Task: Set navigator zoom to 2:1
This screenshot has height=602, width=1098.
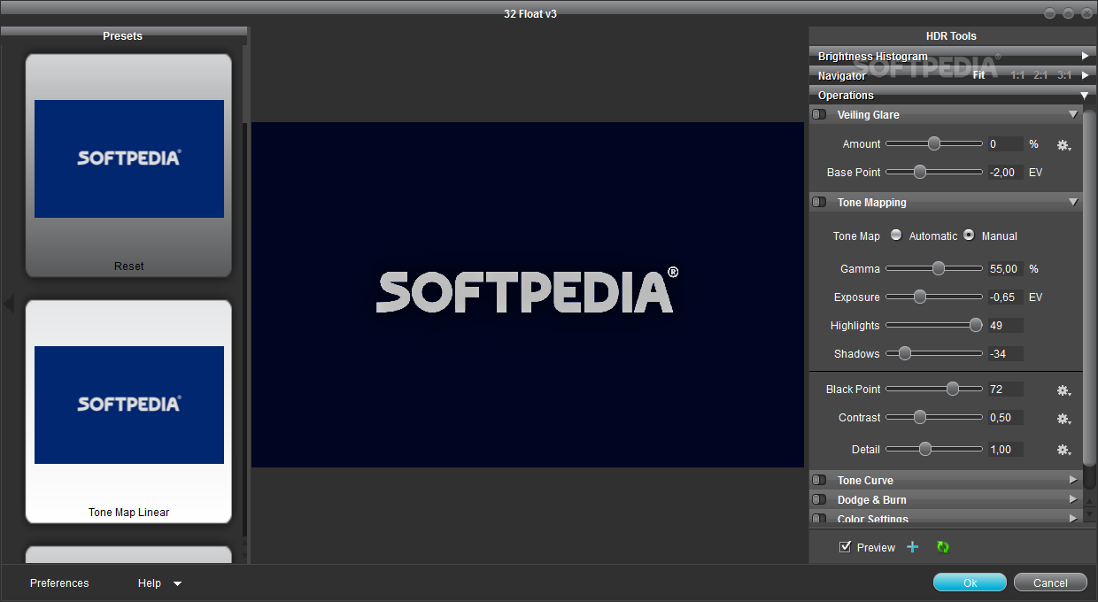Action: pos(1040,75)
